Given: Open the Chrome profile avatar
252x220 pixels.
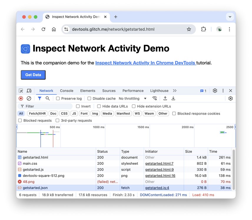Looking at the screenshot, I should tap(219, 29).
